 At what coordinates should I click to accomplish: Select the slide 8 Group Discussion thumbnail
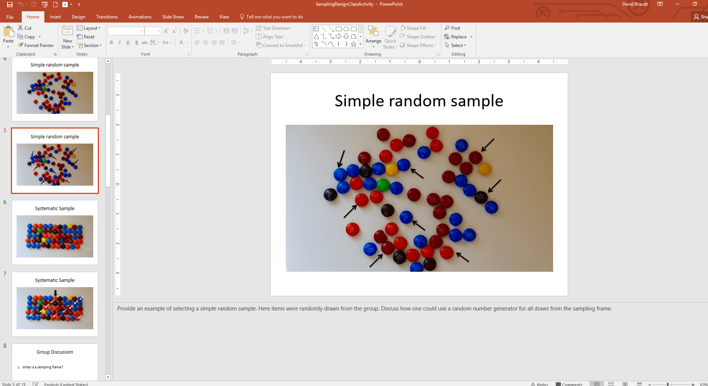55,362
